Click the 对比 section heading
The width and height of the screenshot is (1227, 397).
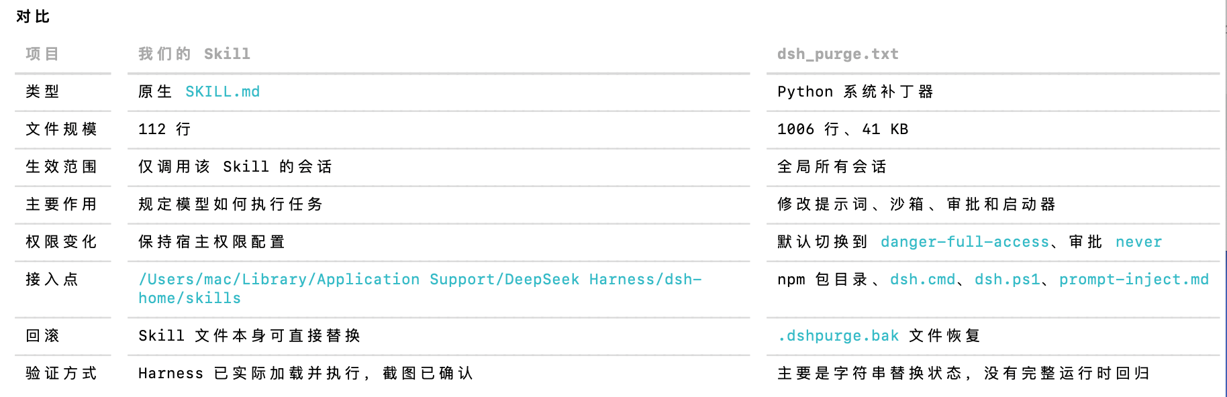click(x=33, y=17)
